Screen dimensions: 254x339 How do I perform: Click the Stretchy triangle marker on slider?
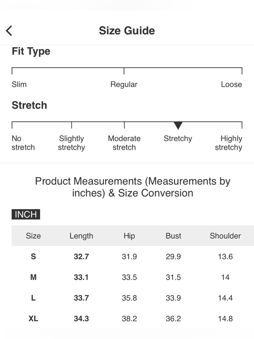click(x=178, y=126)
